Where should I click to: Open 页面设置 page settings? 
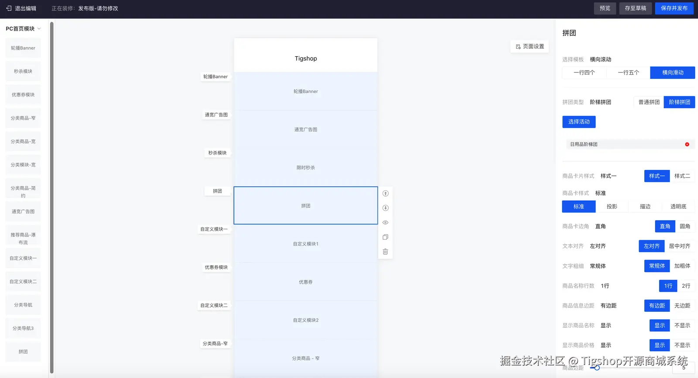pyautogui.click(x=530, y=47)
